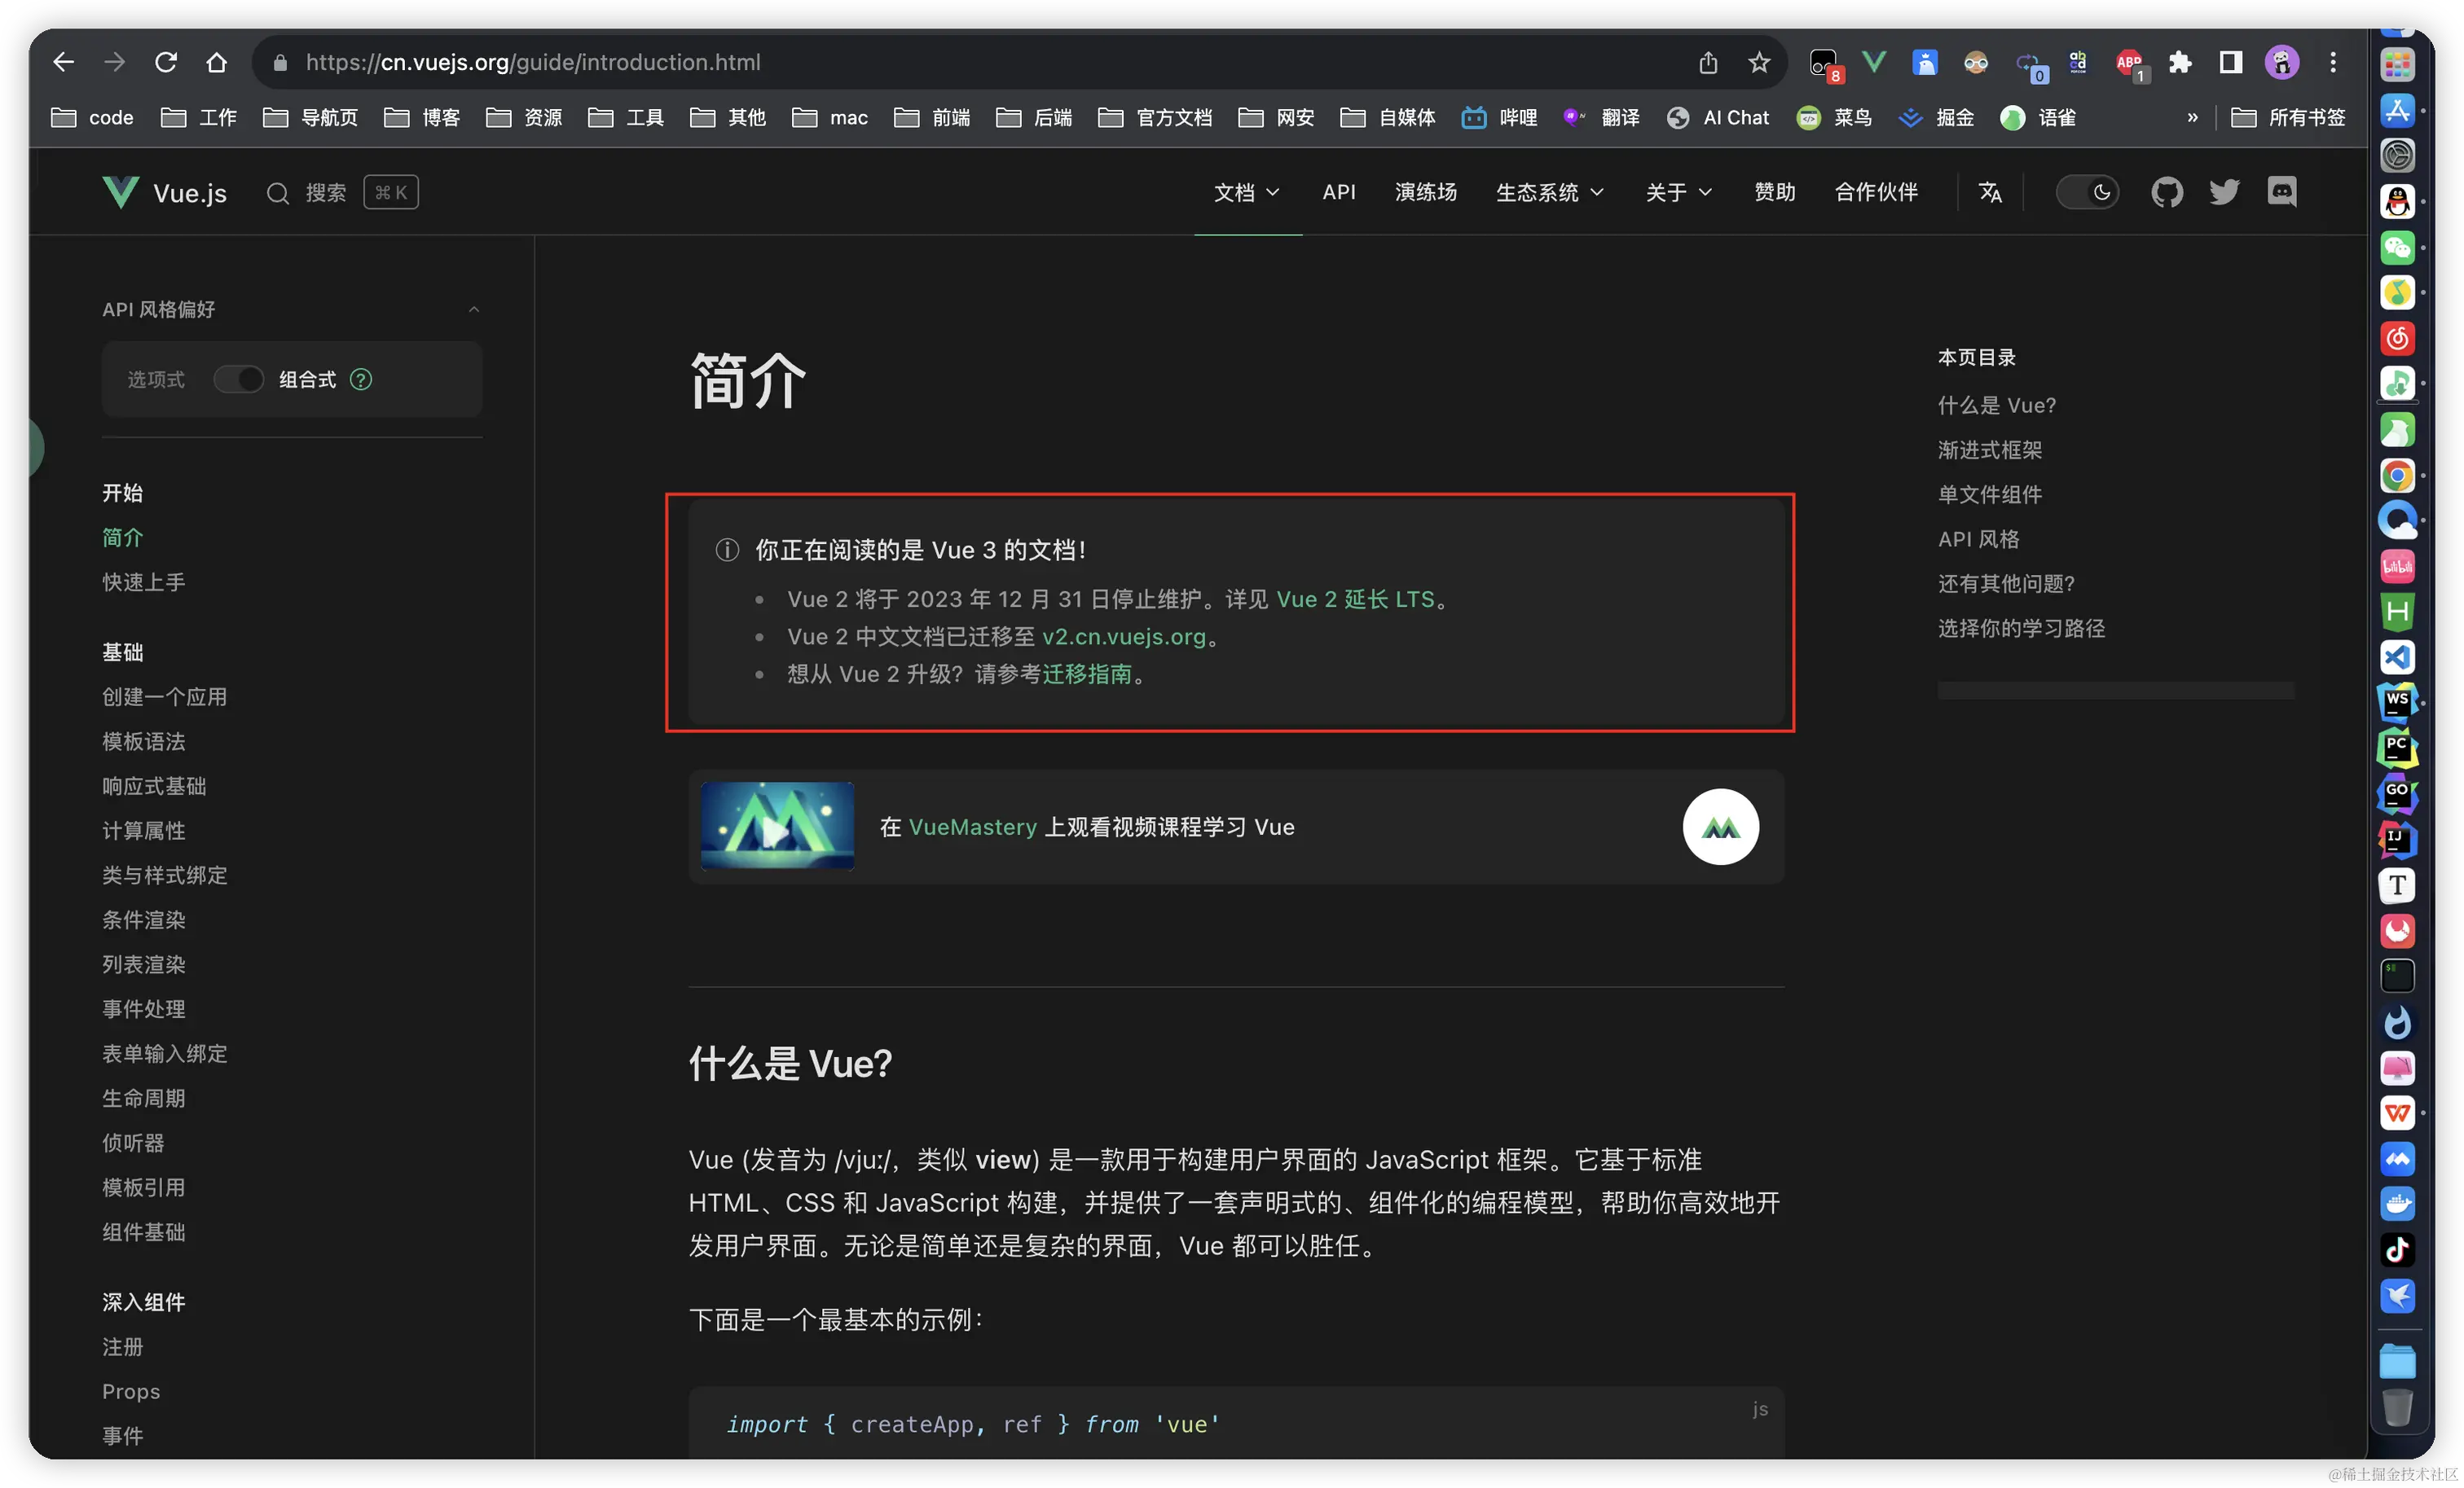The width and height of the screenshot is (2464, 1488).
Task: Toggle dark mode appearance switch
Action: point(2087,192)
